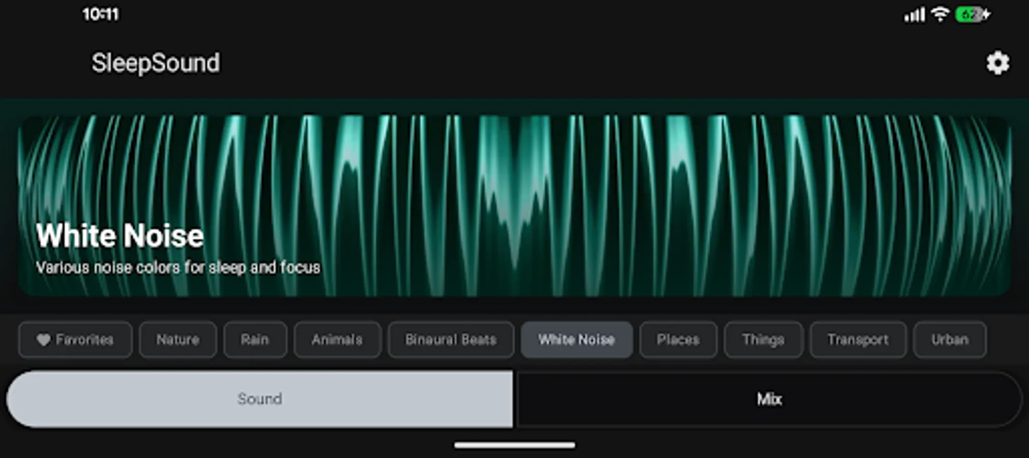1029x458 pixels.
Task: Choose the Things category
Action: click(763, 339)
